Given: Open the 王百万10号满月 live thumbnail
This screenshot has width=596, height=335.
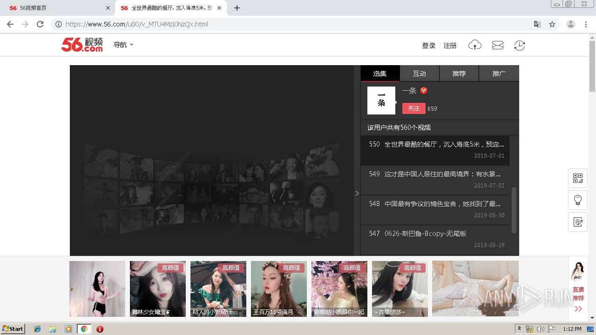Looking at the screenshot, I should [x=279, y=288].
